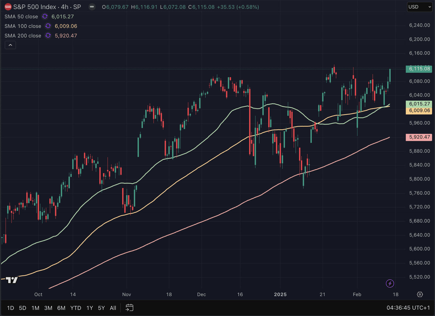The image size is (435, 316).
Task: Click the 5,520.00 price axis label
Action: (x=420, y=277)
